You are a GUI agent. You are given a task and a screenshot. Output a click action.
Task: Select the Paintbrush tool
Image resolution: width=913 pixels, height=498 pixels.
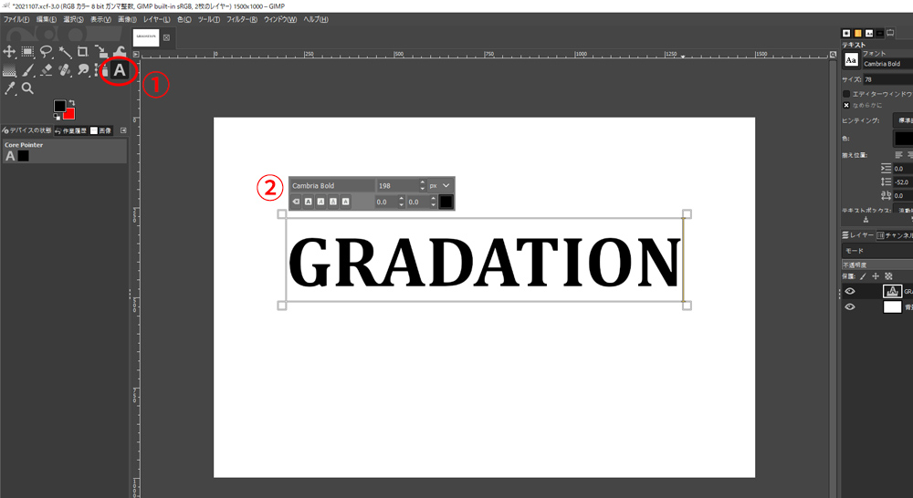(x=27, y=70)
